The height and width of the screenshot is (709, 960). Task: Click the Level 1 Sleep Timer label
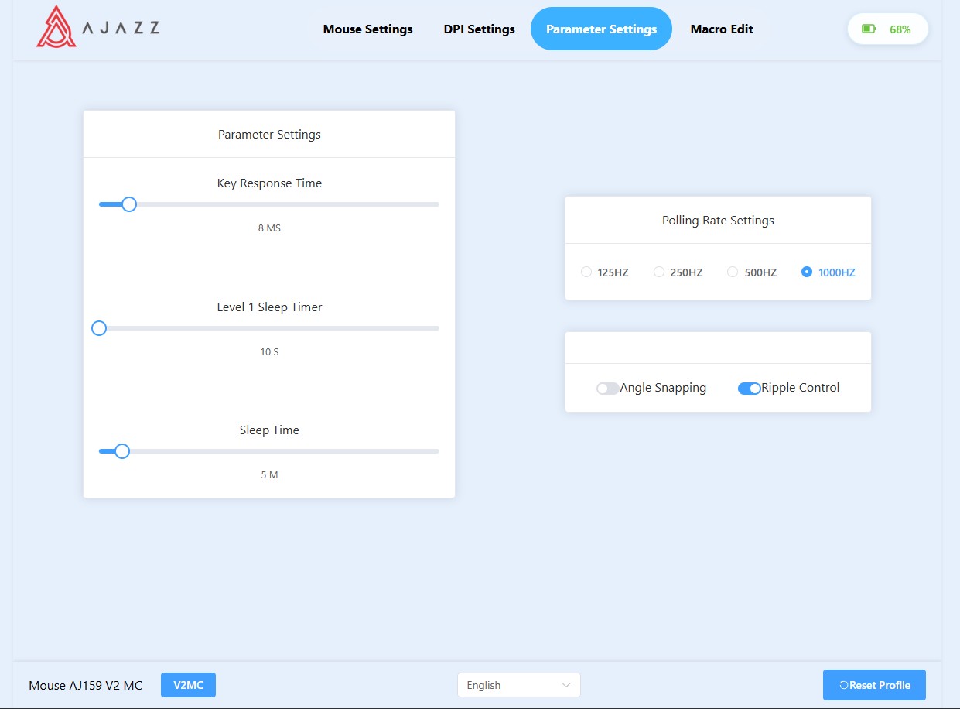tap(269, 307)
